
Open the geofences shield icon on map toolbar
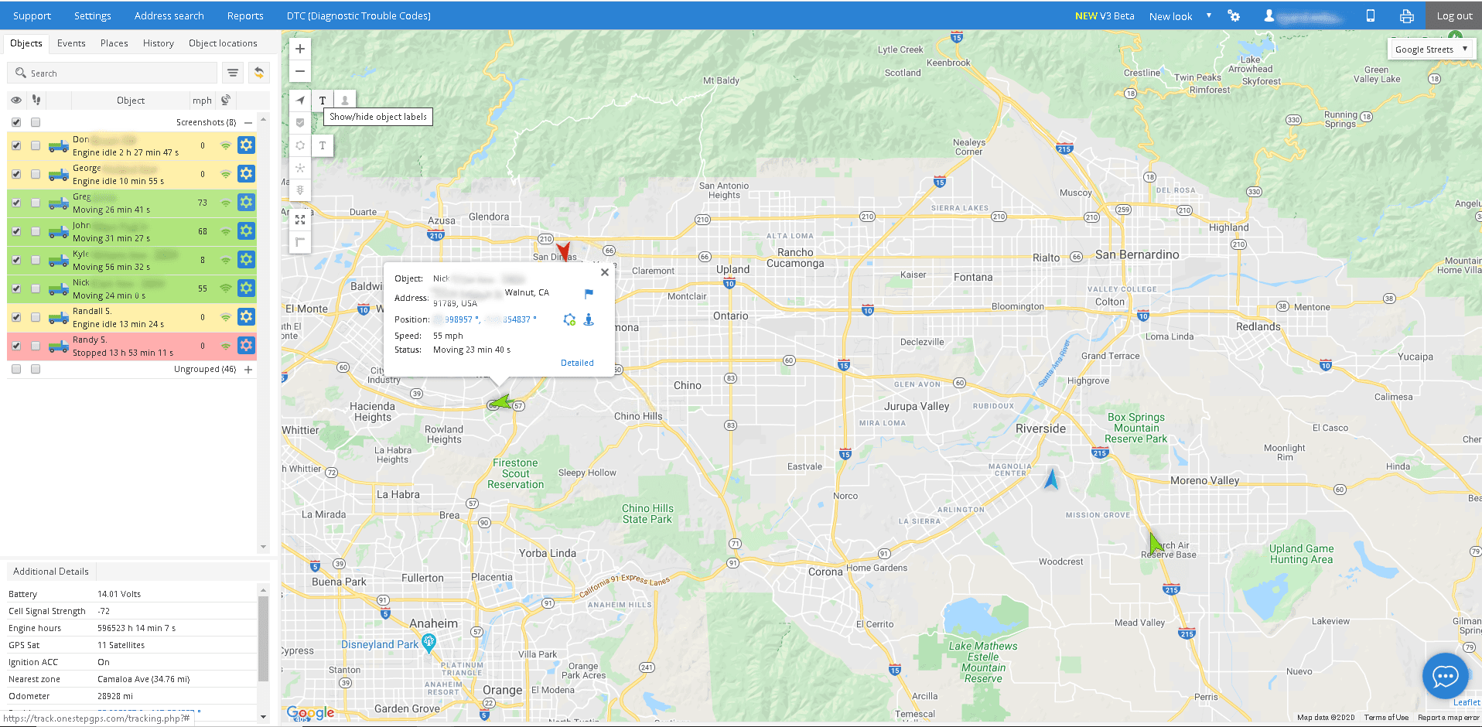pos(300,122)
